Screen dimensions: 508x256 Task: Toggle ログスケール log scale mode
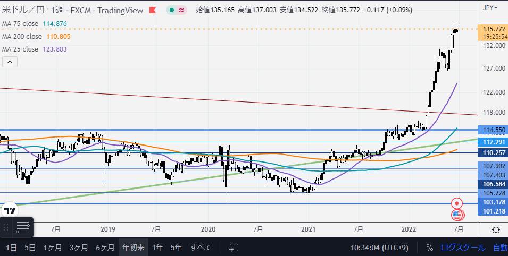tap(463, 248)
